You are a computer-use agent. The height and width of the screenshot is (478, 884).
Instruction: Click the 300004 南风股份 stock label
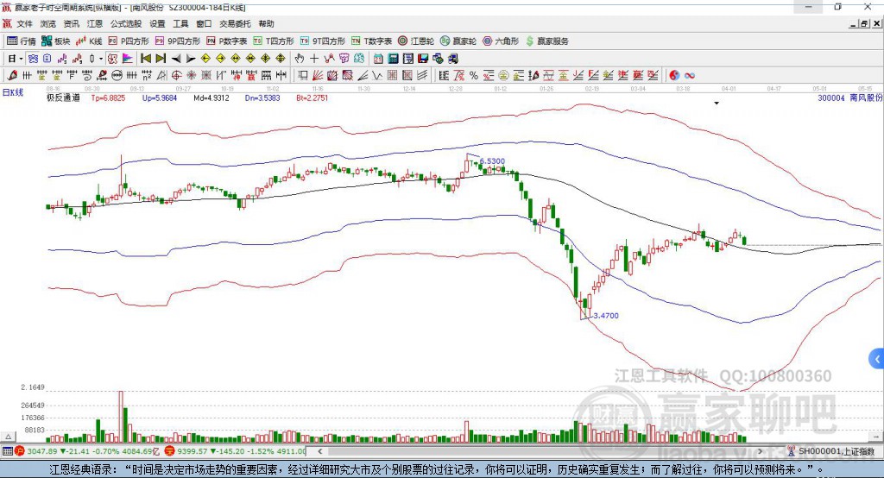[849, 97]
